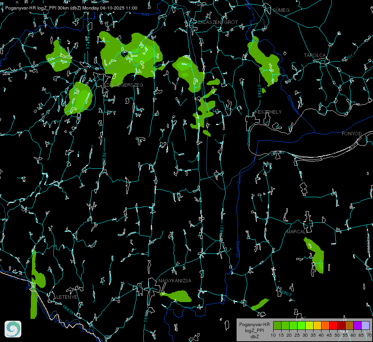373x342 pixels.
Task: Click the radar title text at top-left
Action: 71,8
